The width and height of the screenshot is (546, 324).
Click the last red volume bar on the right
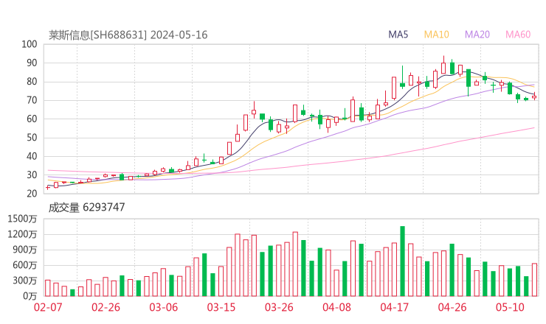[534, 280]
